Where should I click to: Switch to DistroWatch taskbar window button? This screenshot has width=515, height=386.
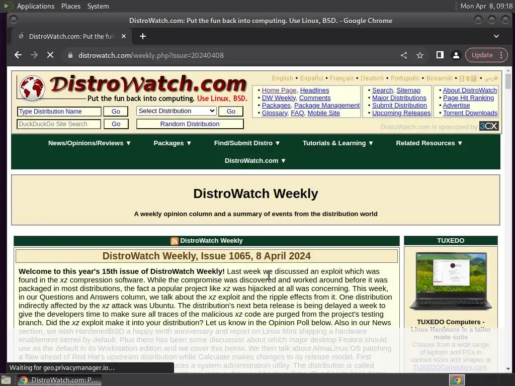[x=59, y=380]
